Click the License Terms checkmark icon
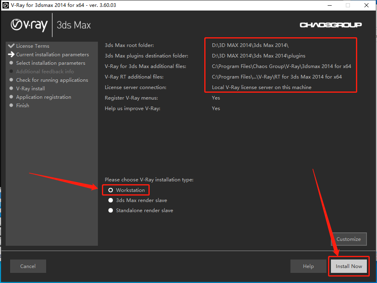 click(x=11, y=46)
